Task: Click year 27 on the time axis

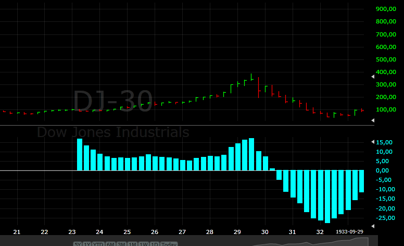Action: point(182,232)
